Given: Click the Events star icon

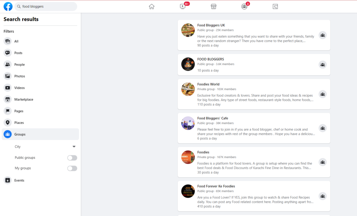Looking at the screenshot, I should click(8, 180).
